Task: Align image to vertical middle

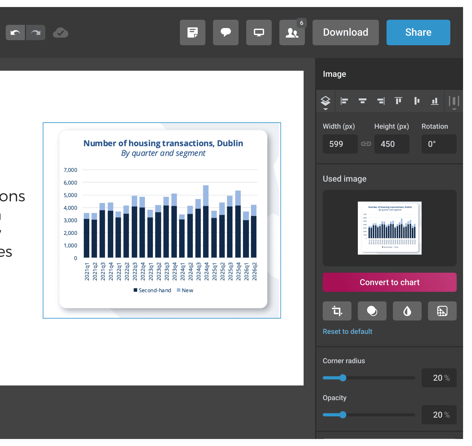Action: (x=417, y=101)
